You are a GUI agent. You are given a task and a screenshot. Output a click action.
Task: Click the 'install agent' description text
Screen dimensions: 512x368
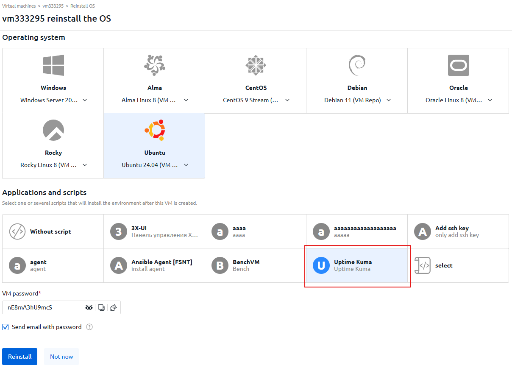[148, 269]
